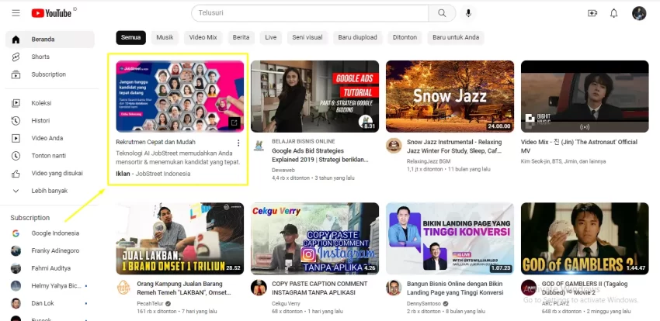Click the Histori clock icon
This screenshot has width=660, height=321.
(16, 121)
